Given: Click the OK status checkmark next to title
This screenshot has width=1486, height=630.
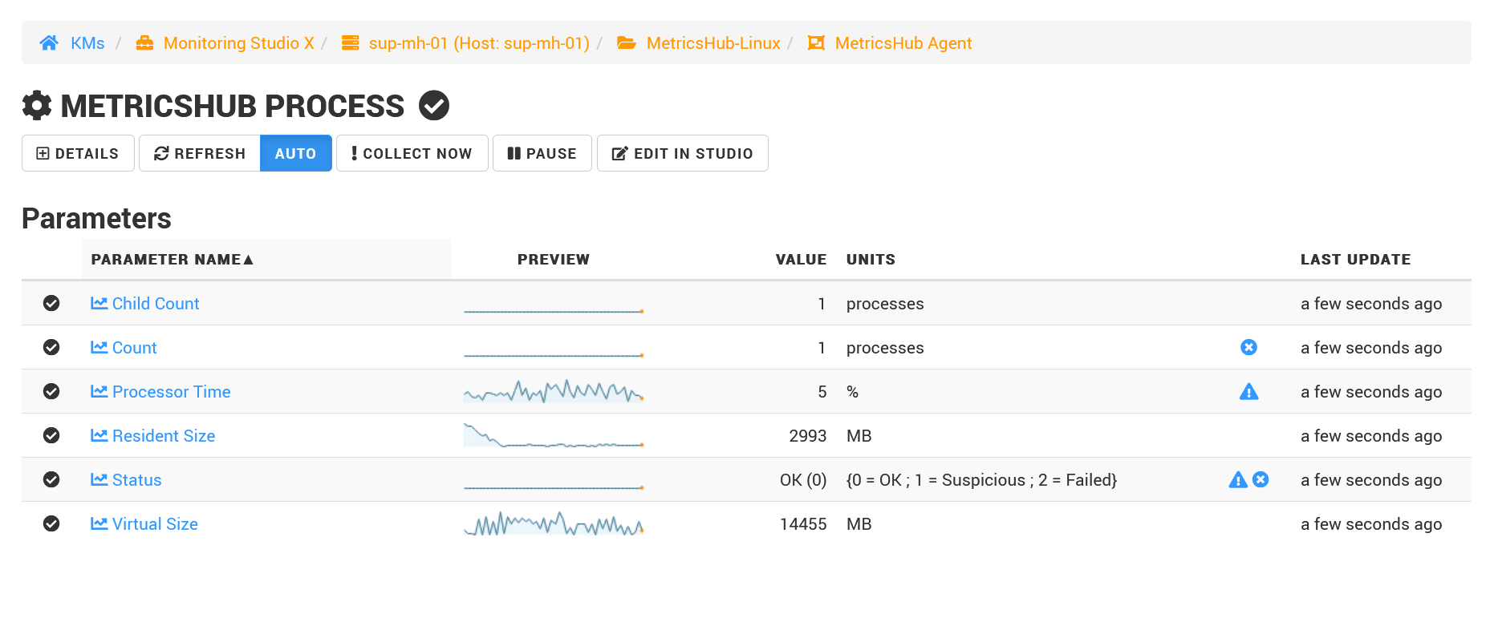Looking at the screenshot, I should pos(434,105).
